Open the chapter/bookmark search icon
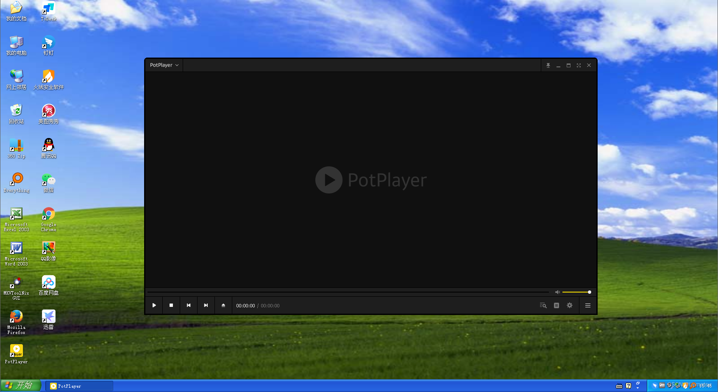718x392 pixels. pos(543,305)
